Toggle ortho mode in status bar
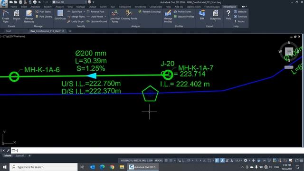This screenshot has height=171, width=304. click(x=184, y=161)
